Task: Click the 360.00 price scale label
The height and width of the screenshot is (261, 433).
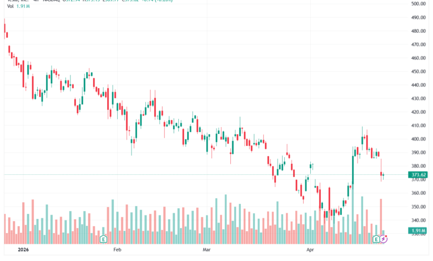Action: click(419, 193)
